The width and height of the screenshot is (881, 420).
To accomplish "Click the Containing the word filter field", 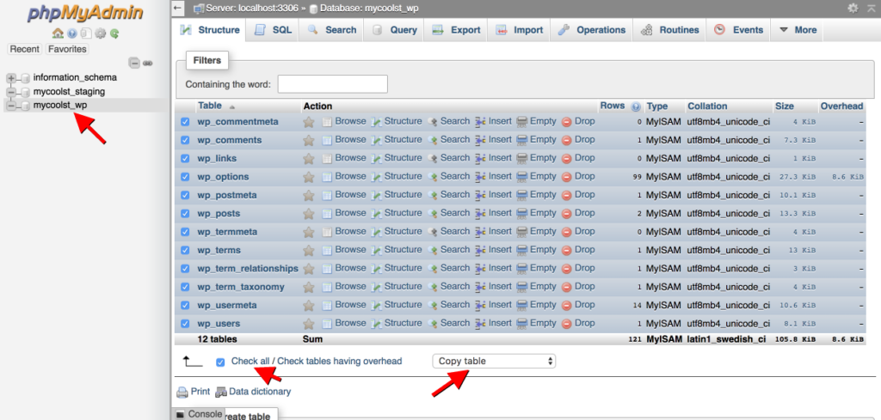I will click(333, 84).
